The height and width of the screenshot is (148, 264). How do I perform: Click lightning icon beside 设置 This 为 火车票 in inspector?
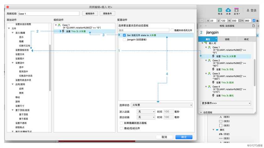(213, 56)
